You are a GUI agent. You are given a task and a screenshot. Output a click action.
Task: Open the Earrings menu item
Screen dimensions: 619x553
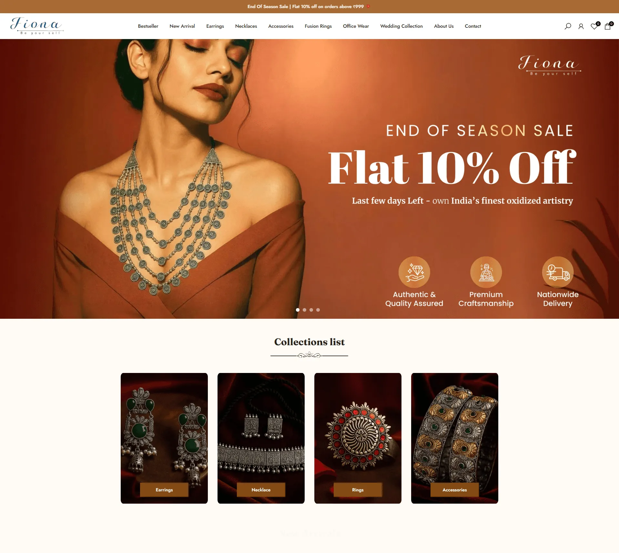coord(215,26)
